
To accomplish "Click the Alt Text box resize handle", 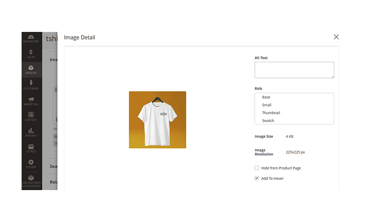I will tap(332, 76).
